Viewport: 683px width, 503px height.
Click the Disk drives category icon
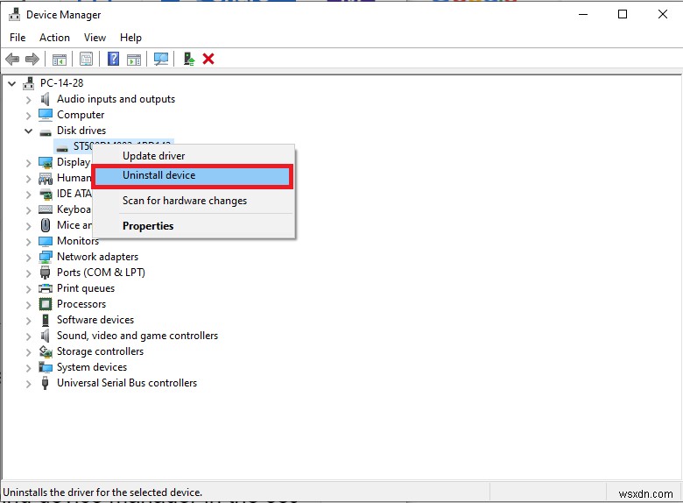[x=46, y=131]
